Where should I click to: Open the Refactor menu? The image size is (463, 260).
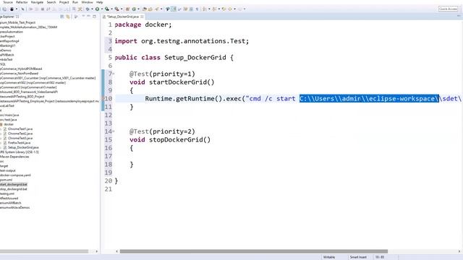tap(22, 2)
